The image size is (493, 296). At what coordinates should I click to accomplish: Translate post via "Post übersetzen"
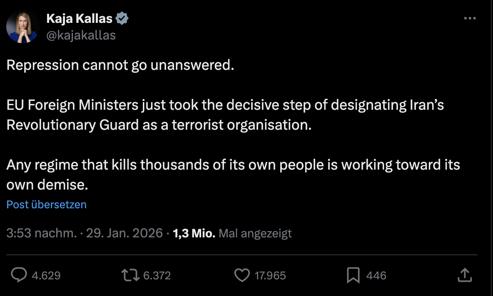(47, 205)
